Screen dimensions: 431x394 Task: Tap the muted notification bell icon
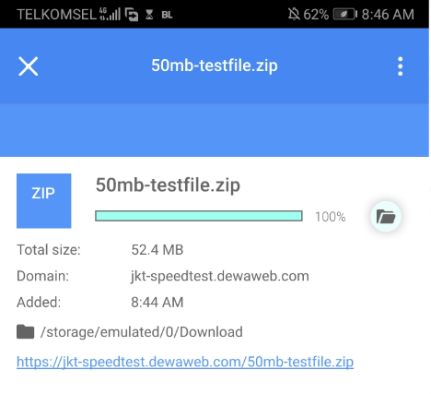[294, 14]
